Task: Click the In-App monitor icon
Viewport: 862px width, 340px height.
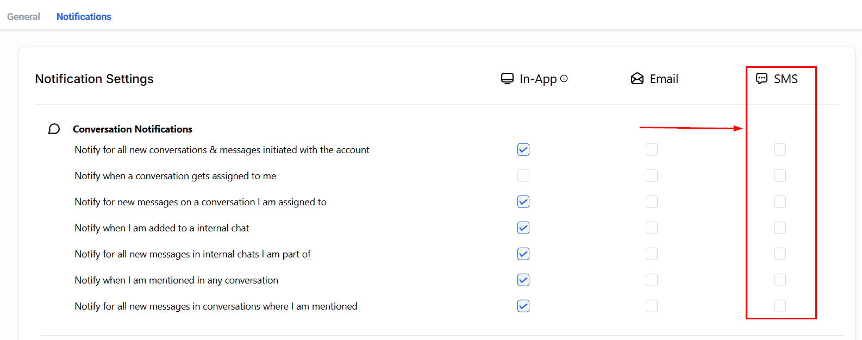Action: (507, 79)
